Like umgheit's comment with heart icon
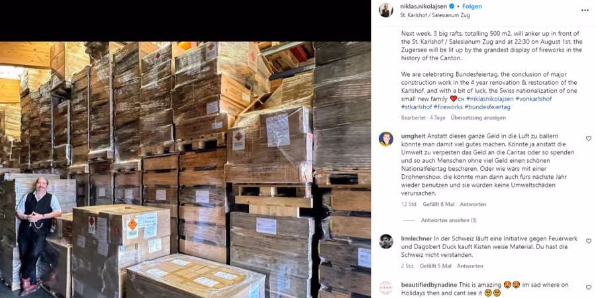596x298 pixels. [x=589, y=139]
